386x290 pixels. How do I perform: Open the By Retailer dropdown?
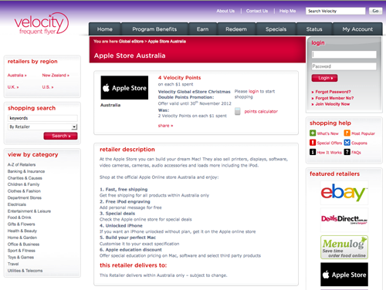click(x=42, y=126)
